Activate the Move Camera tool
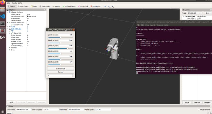 tap(23, 6)
